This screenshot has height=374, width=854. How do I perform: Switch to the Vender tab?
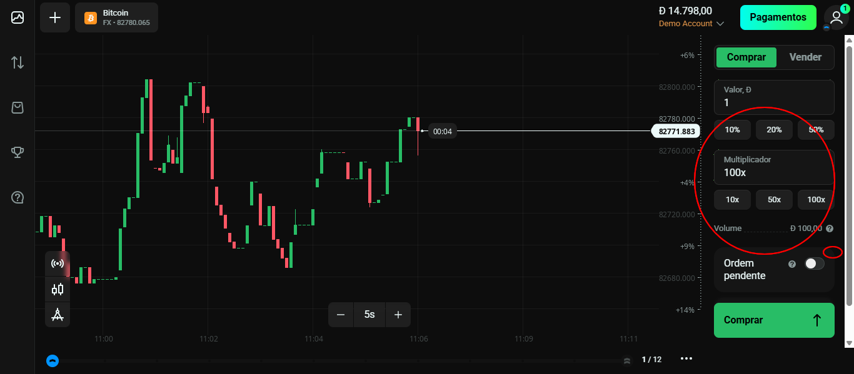805,57
